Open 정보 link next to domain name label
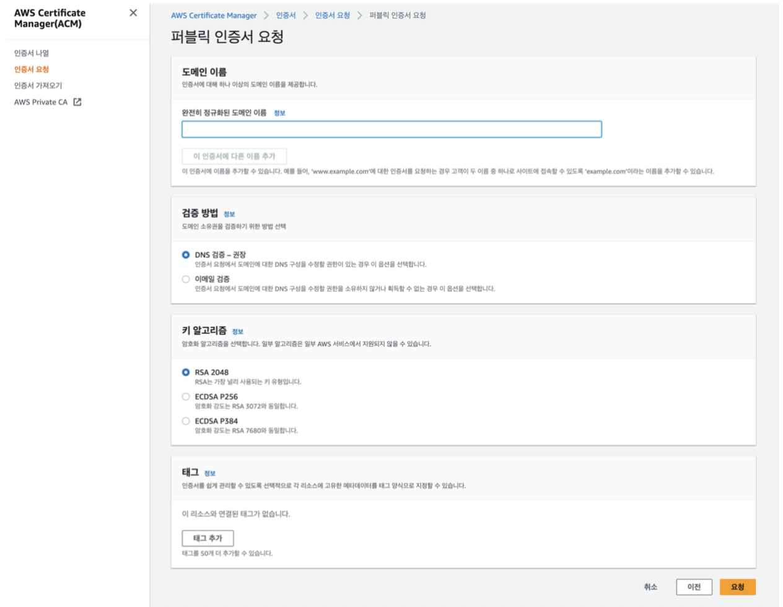This screenshot has height=607, width=783. (279, 113)
